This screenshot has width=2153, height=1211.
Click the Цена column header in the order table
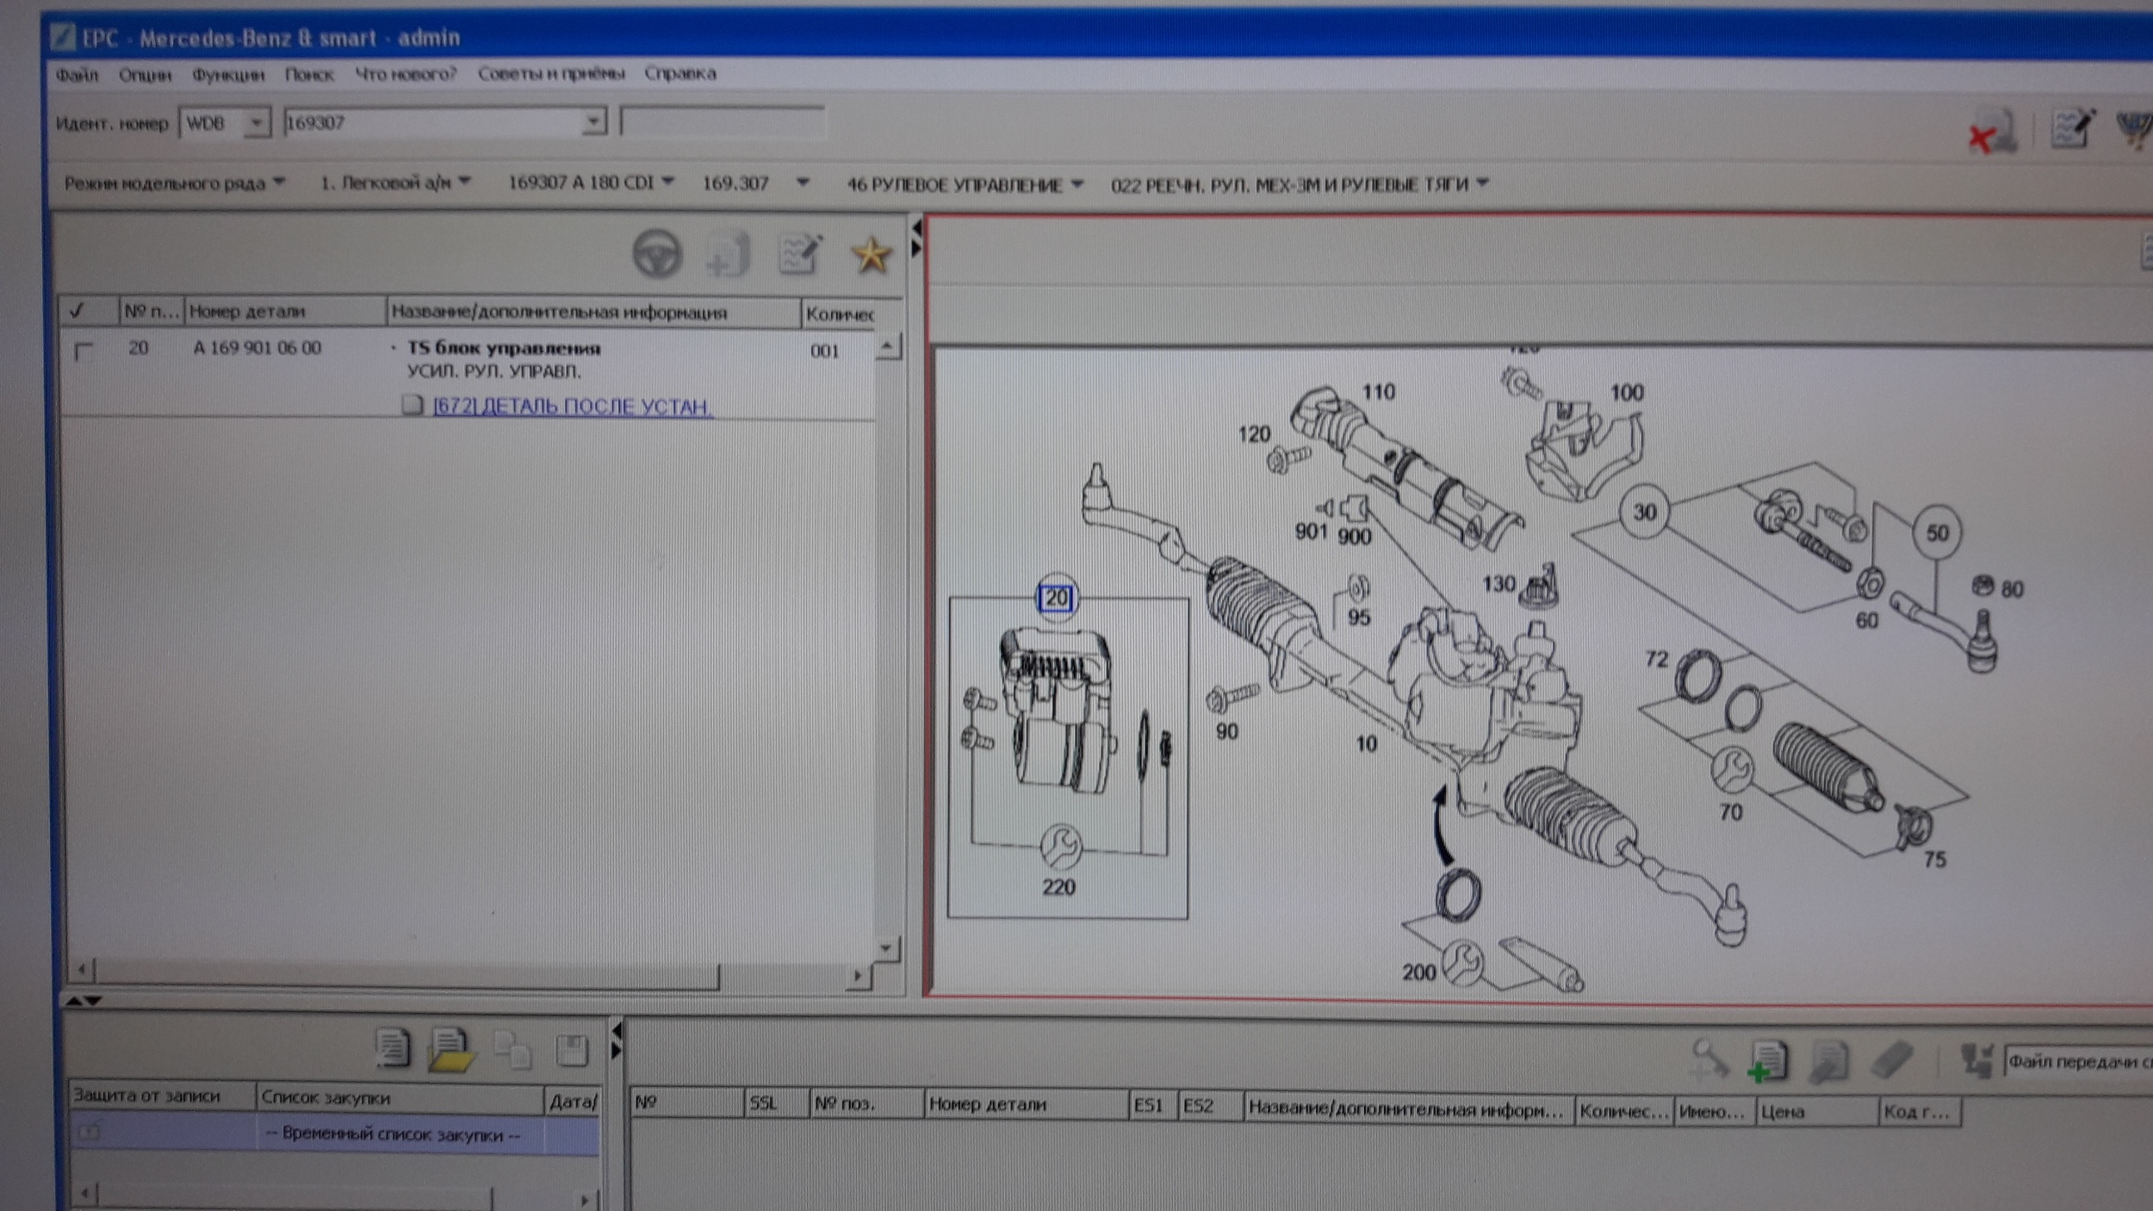click(x=1816, y=1112)
